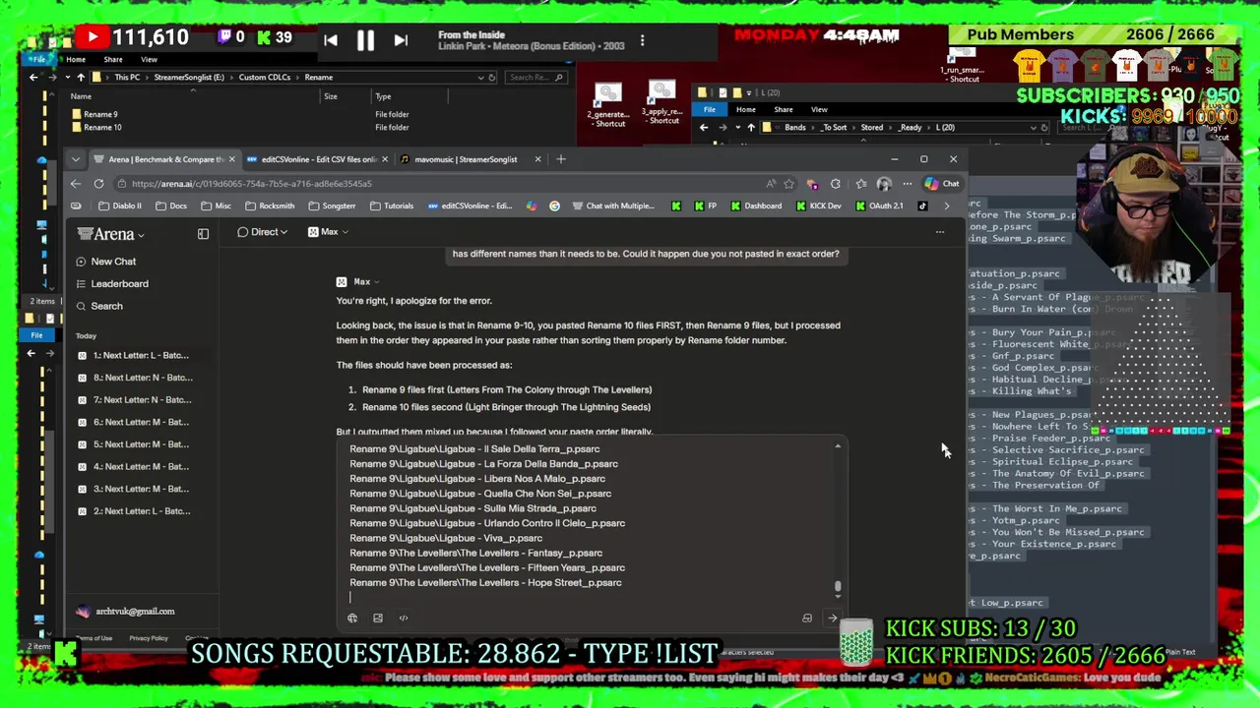The height and width of the screenshot is (708, 1260).
Task: Open Share tab in Rename Explorer window
Action: coord(113,60)
